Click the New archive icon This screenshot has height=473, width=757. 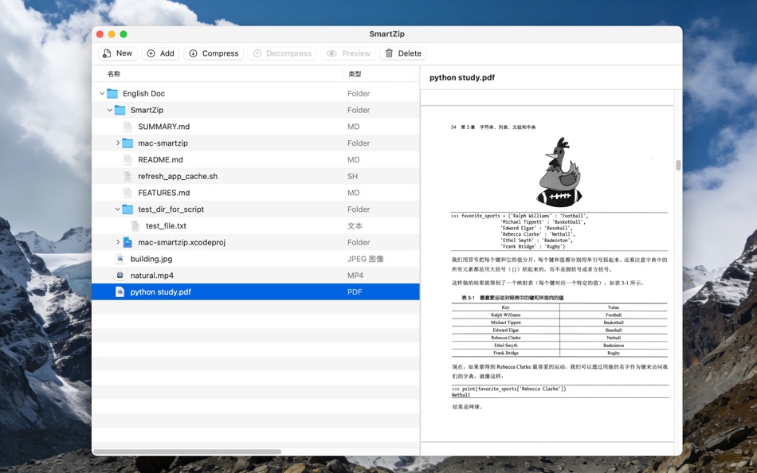coord(106,53)
